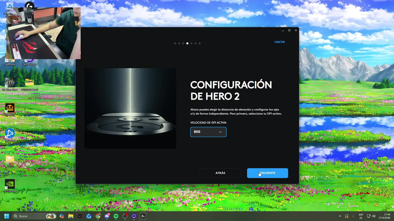
Task: Close the G HUB setup window
Action: tap(296, 30)
